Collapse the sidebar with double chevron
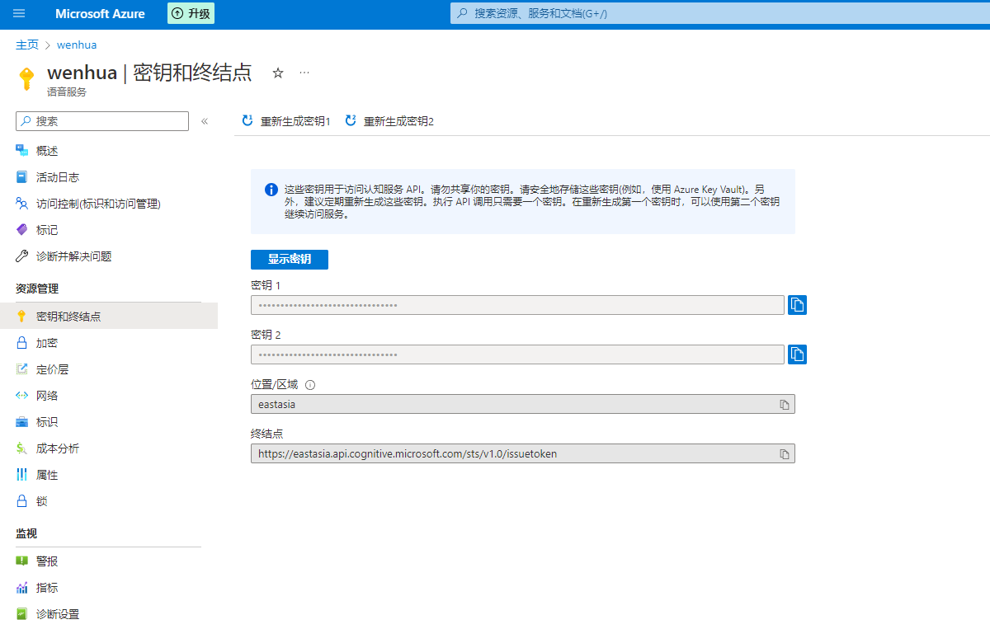The width and height of the screenshot is (990, 629). [205, 121]
